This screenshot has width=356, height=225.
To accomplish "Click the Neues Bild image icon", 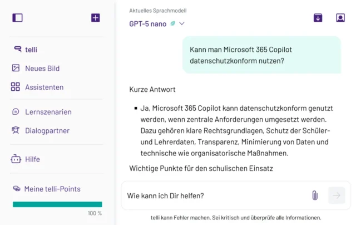I will (16, 68).
